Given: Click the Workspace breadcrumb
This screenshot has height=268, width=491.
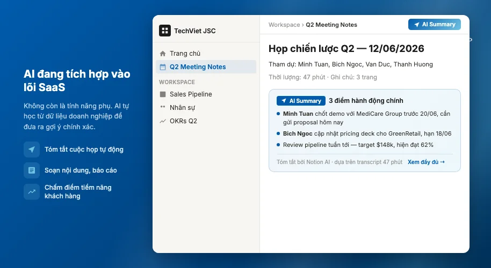Looking at the screenshot, I should coord(284,25).
